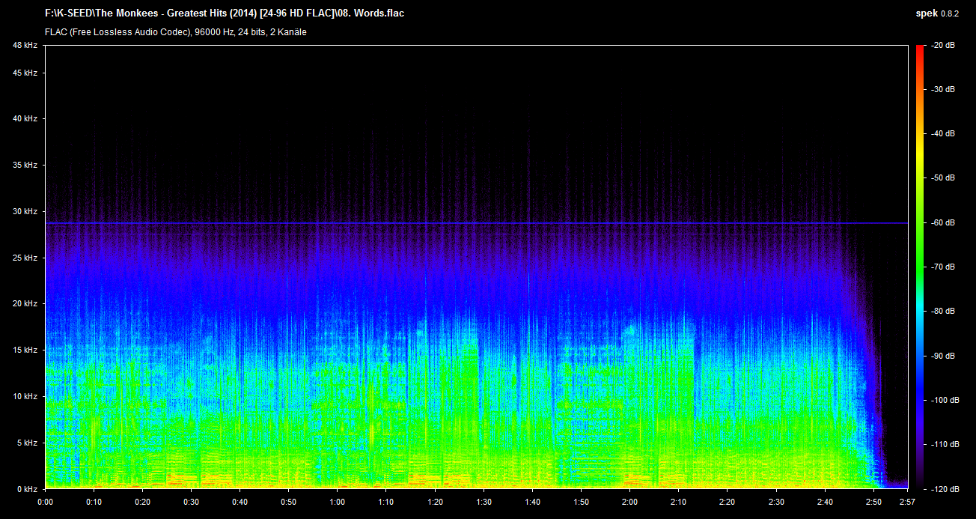
Task: Click the 2:40 time axis label
Action: coord(825,502)
